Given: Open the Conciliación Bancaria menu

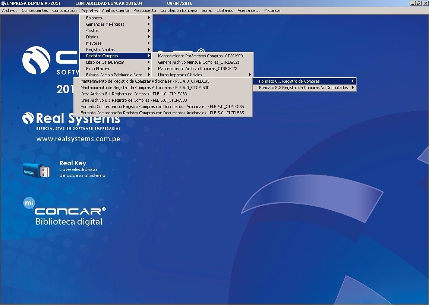Looking at the screenshot, I should (179, 10).
